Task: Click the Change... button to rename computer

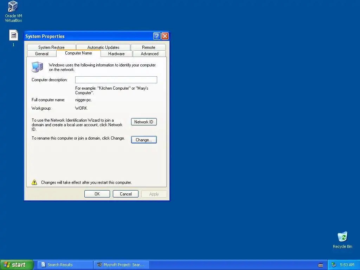Action: click(x=144, y=140)
